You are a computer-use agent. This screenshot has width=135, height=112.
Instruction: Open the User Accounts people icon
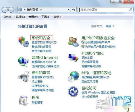(x=73, y=42)
